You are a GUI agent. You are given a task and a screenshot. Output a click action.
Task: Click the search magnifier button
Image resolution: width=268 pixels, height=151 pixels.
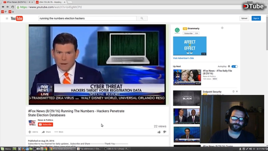coord(142,18)
